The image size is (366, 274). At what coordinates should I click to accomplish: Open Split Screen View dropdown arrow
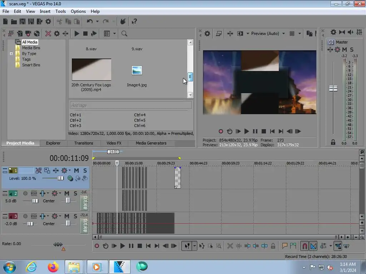coord(248,34)
